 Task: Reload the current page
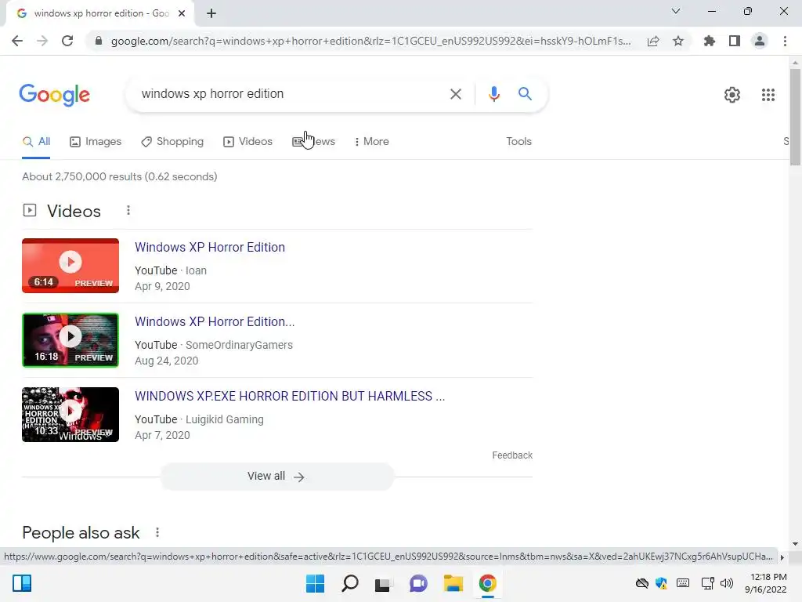[67, 41]
